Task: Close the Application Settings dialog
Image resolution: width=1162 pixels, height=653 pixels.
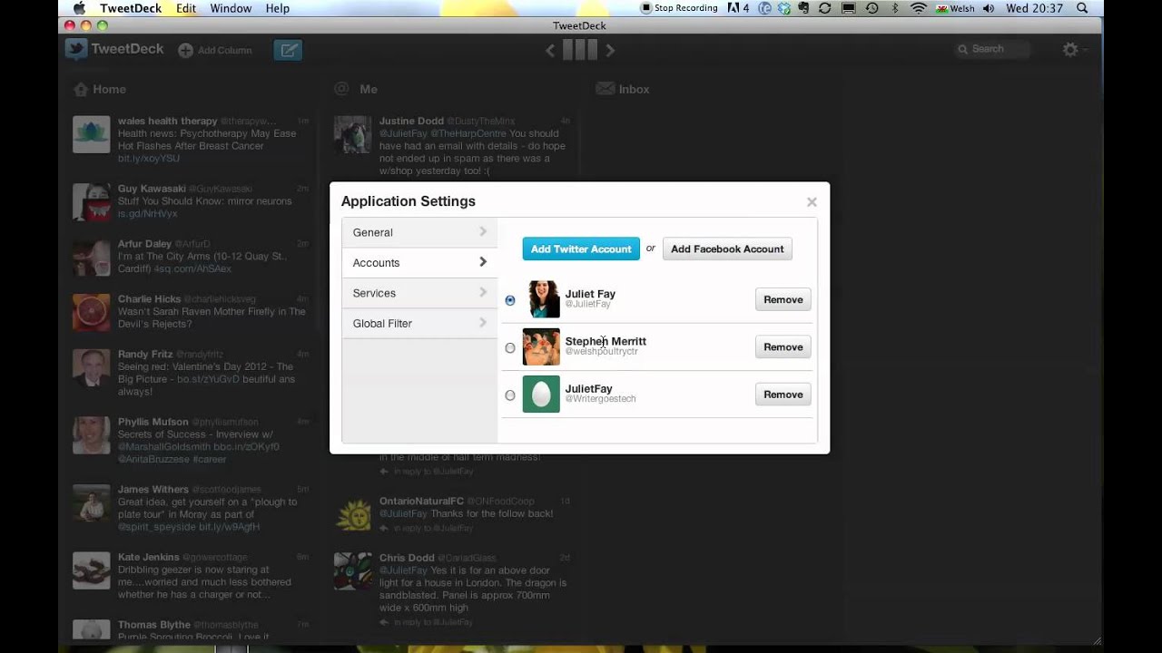Action: [x=812, y=202]
